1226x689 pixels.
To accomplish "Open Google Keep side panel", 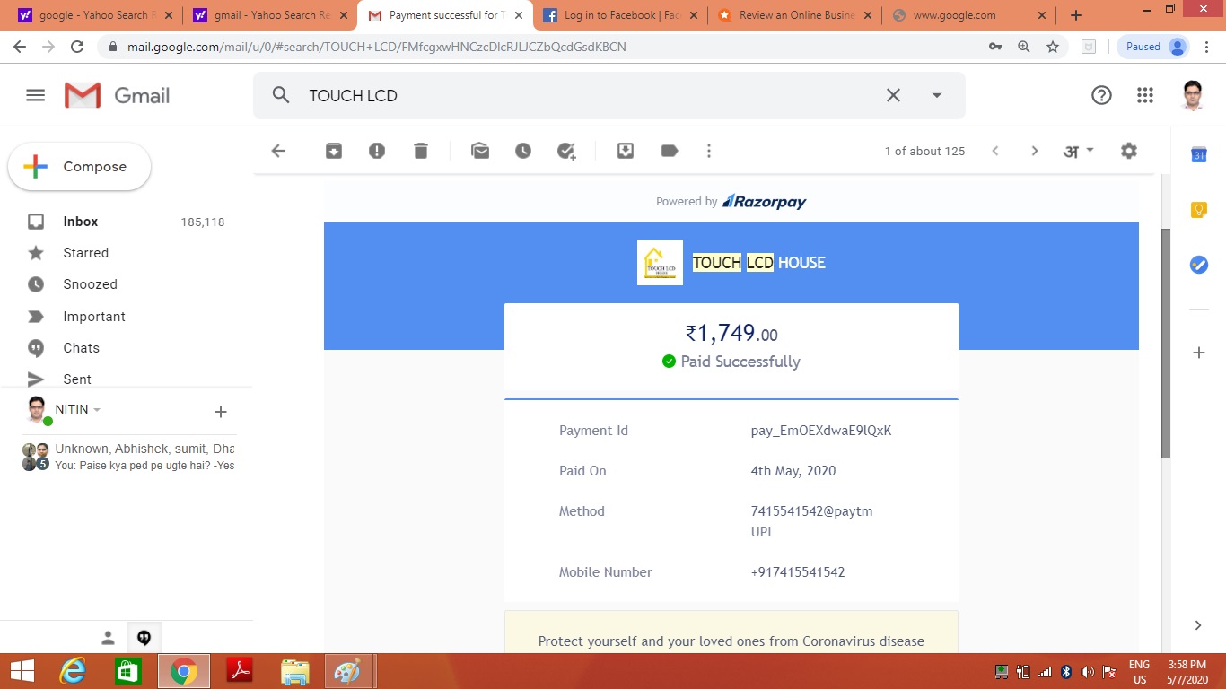I will 1198,209.
